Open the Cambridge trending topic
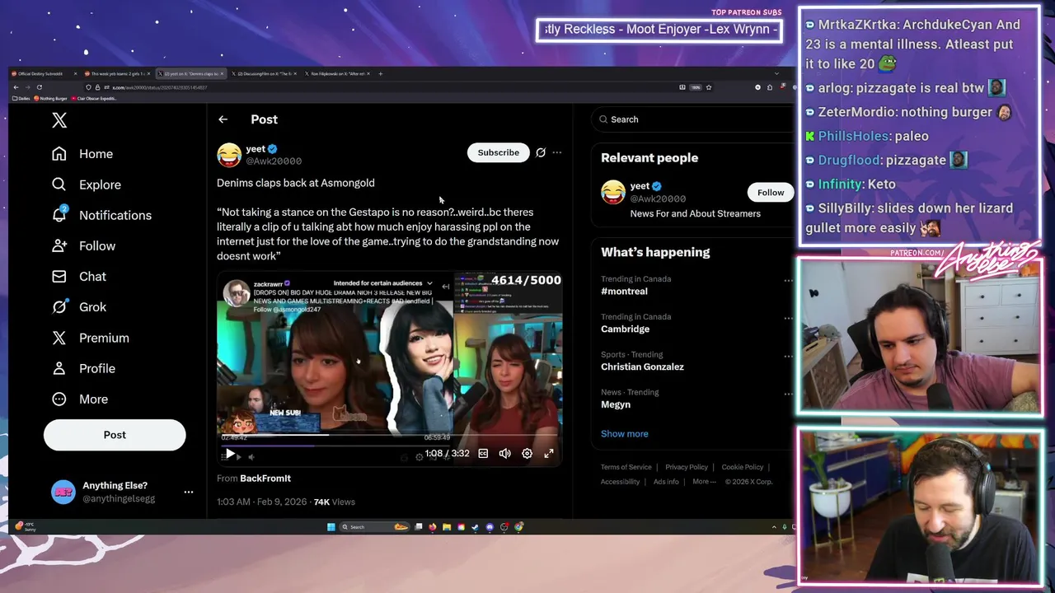Viewport: 1055px width, 593px height. pos(625,329)
